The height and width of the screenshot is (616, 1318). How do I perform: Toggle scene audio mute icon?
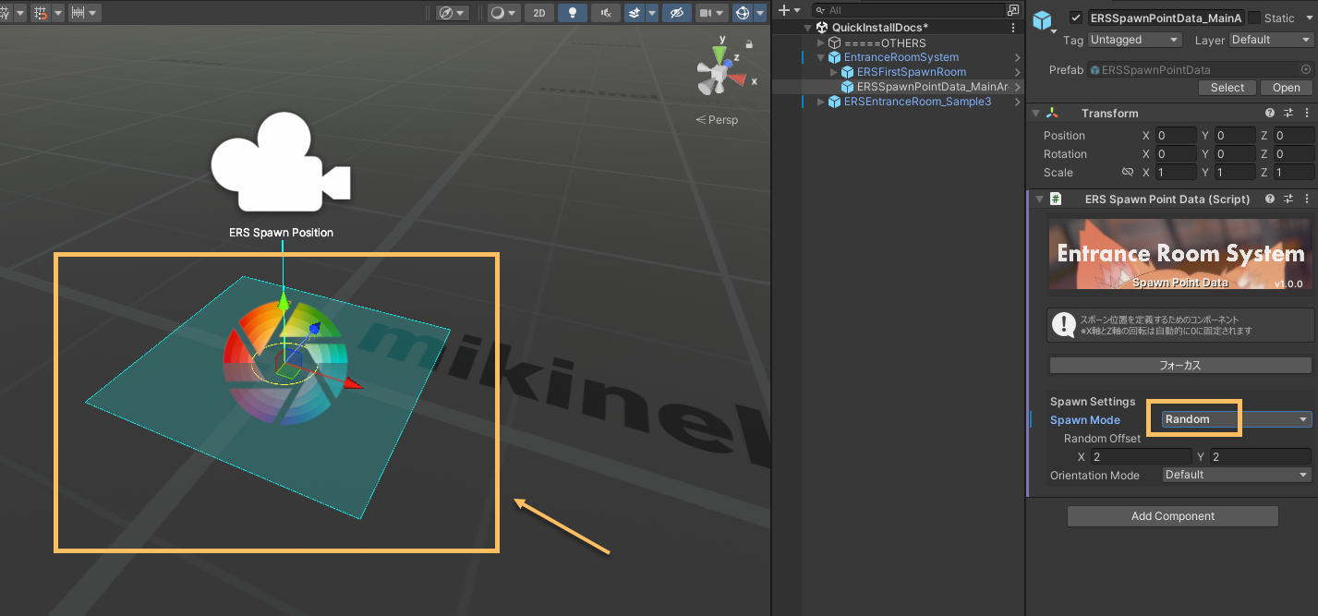pyautogui.click(x=605, y=13)
